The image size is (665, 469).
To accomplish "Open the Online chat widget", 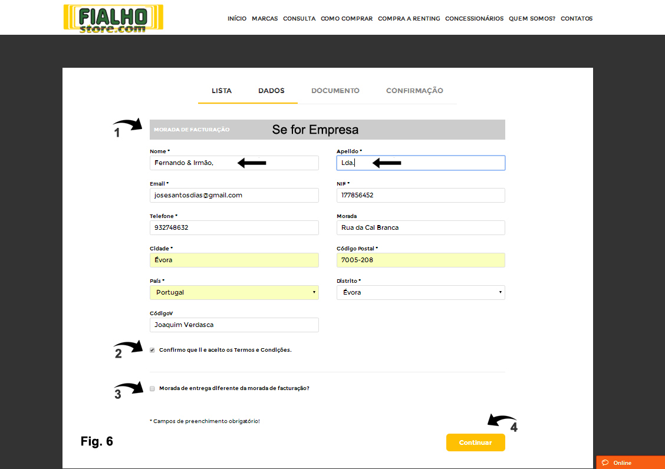I will point(630,463).
